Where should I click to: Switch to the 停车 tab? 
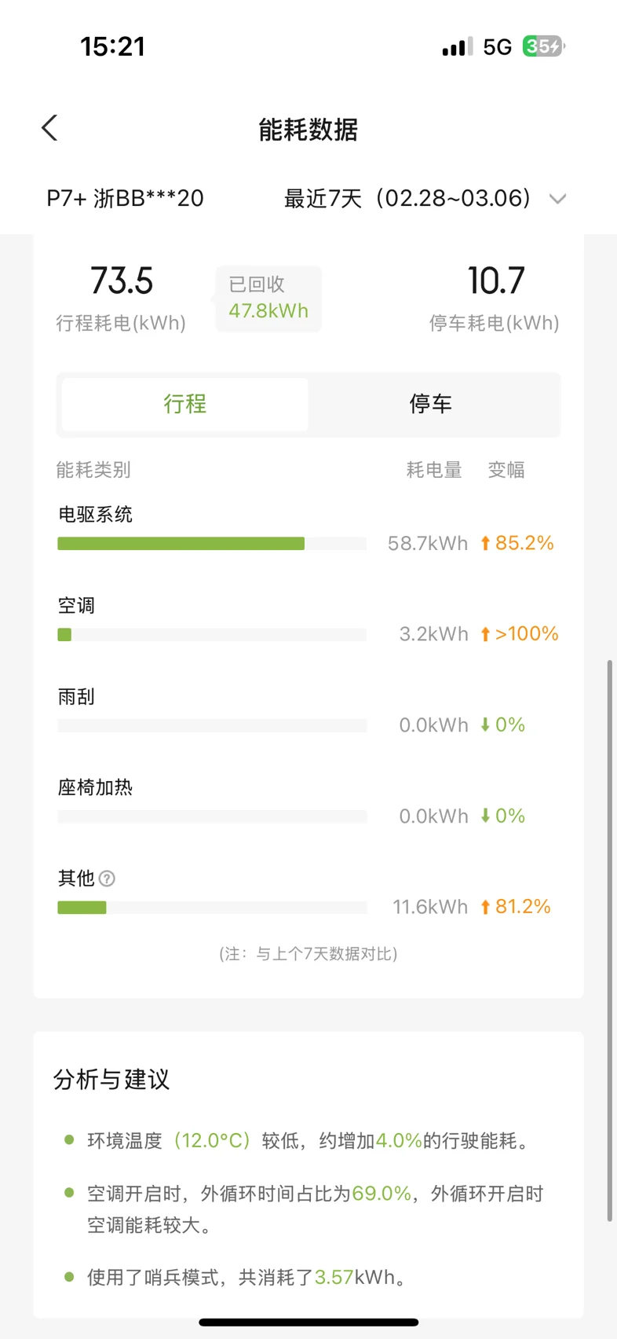pos(431,404)
